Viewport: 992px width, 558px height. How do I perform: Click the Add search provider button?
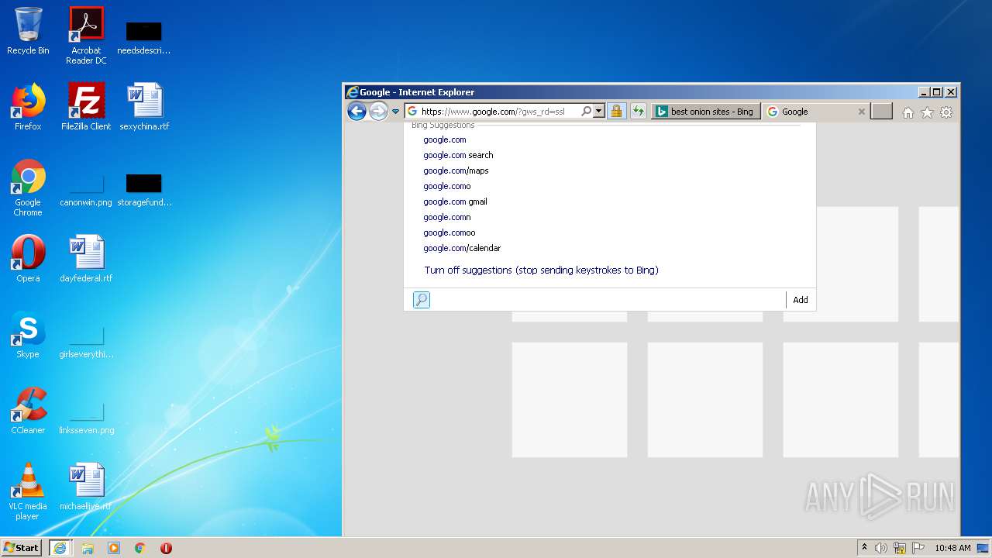coord(801,300)
